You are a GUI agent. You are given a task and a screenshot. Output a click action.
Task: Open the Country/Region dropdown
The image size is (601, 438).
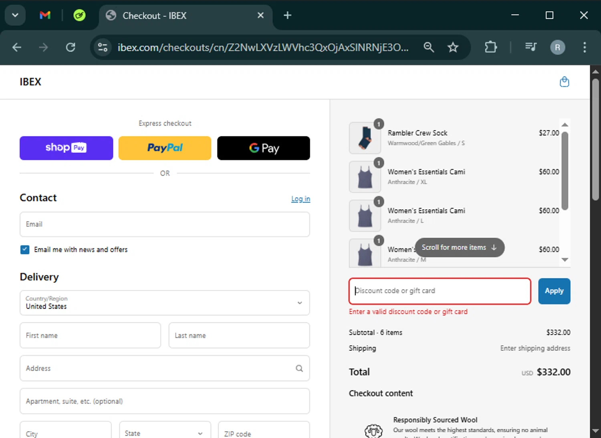tap(165, 303)
